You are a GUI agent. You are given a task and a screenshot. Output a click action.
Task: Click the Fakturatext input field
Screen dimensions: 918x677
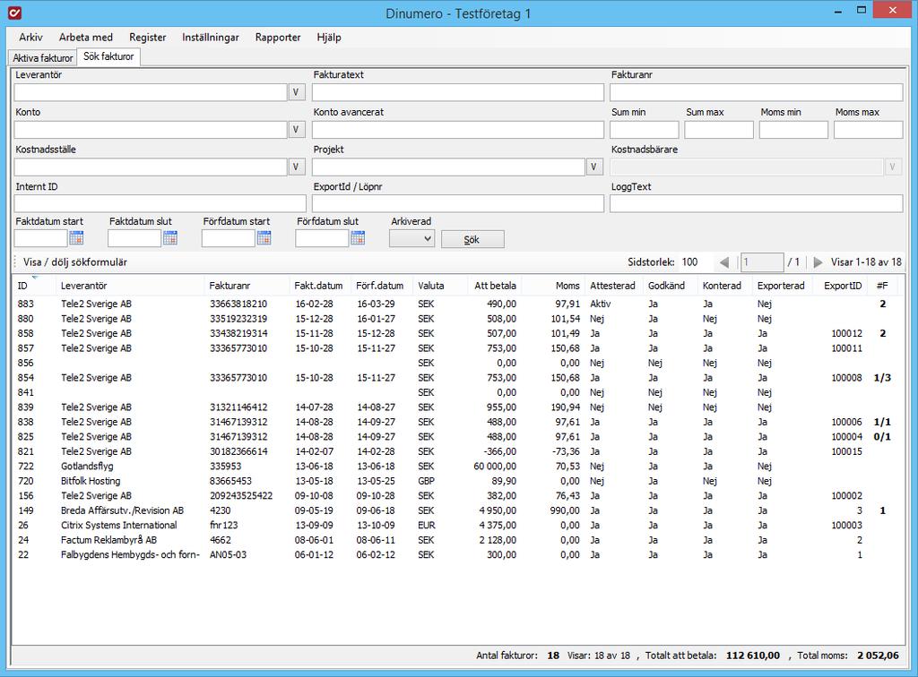(458, 91)
